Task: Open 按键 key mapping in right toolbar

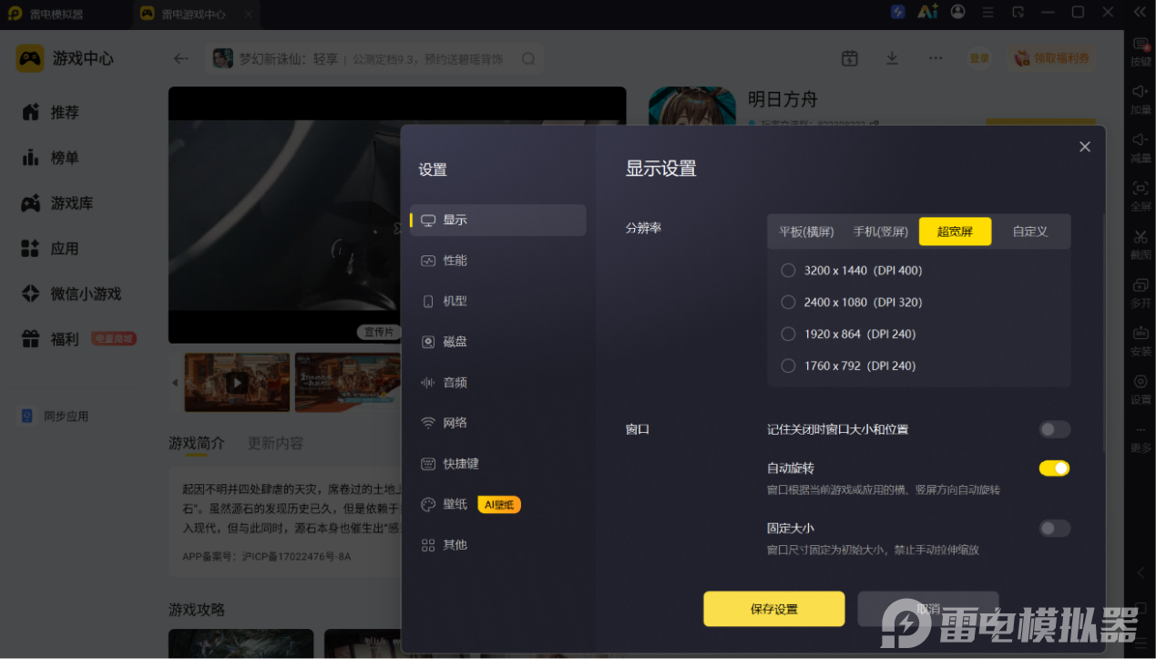Action: (x=1141, y=52)
